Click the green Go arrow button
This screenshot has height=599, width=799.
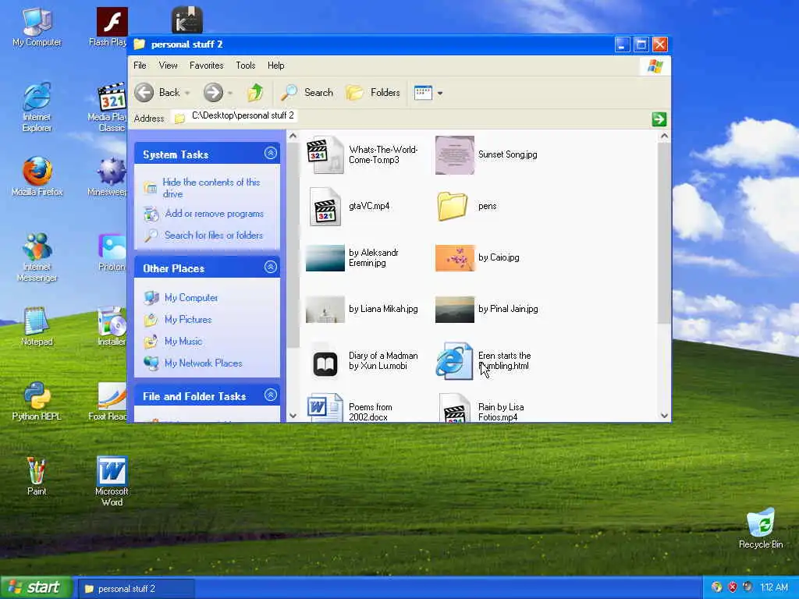click(659, 119)
